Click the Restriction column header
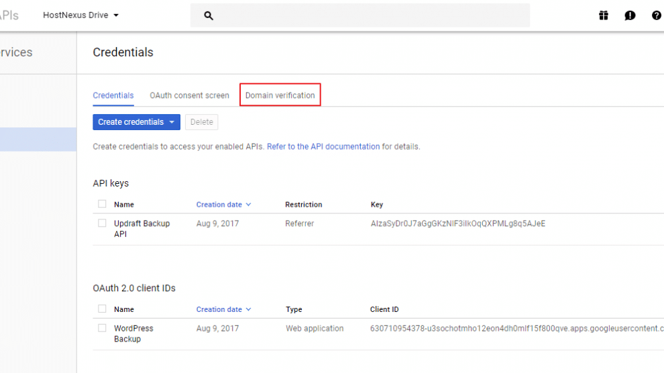664x373 pixels. tap(304, 205)
